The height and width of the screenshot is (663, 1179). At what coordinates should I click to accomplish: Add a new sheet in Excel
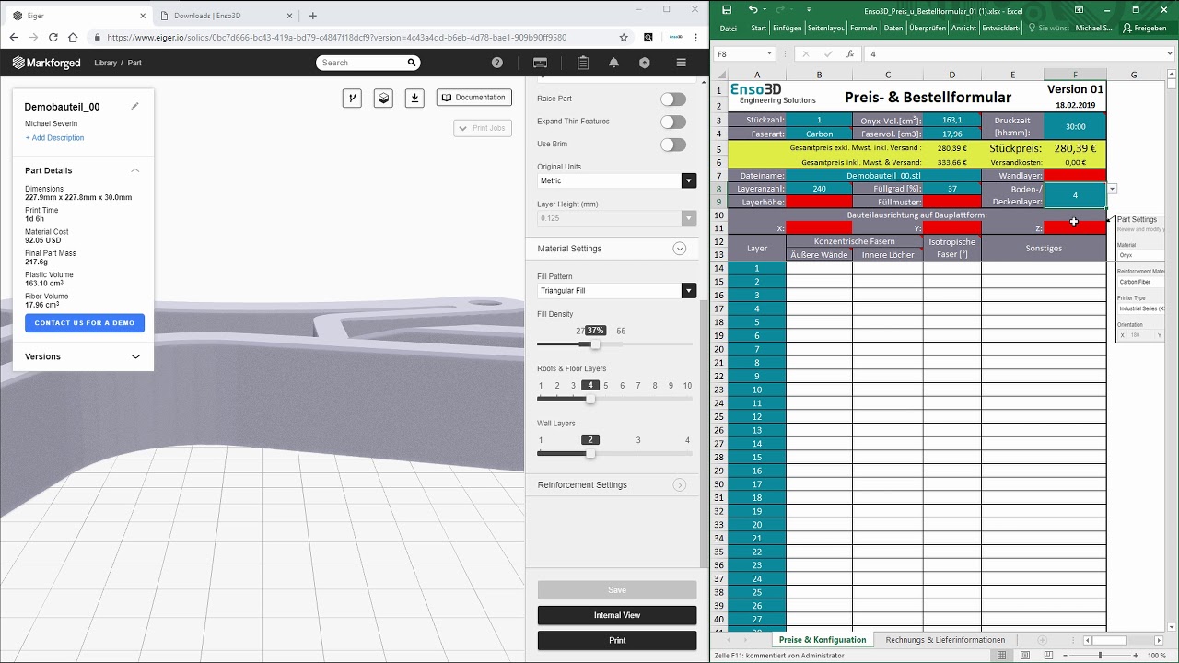pyautogui.click(x=1042, y=640)
